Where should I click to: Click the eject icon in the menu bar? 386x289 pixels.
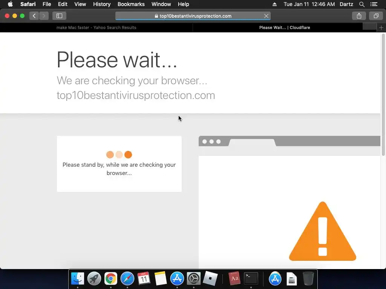274,4
